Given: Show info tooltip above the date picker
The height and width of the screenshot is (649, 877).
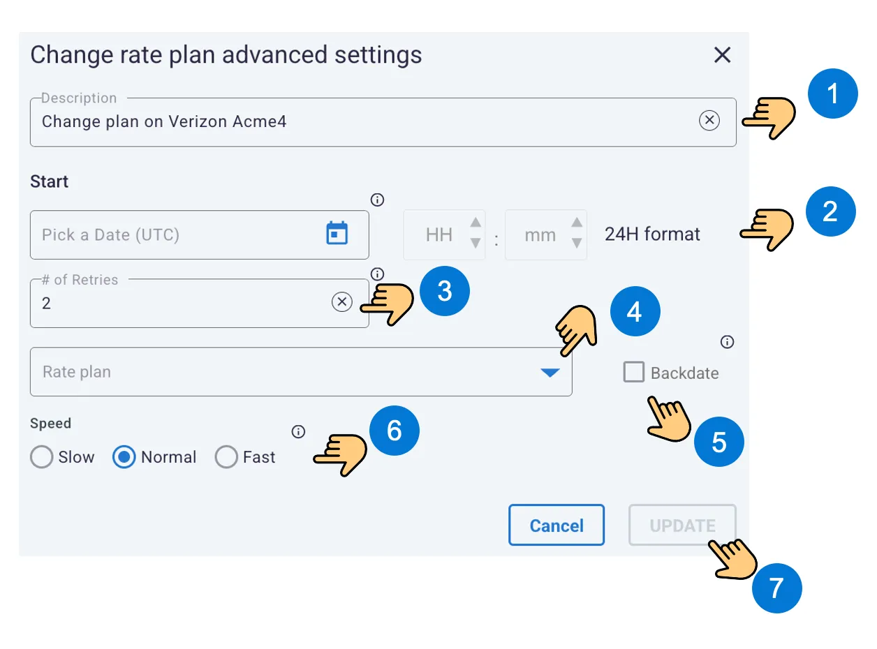Looking at the screenshot, I should [x=378, y=200].
